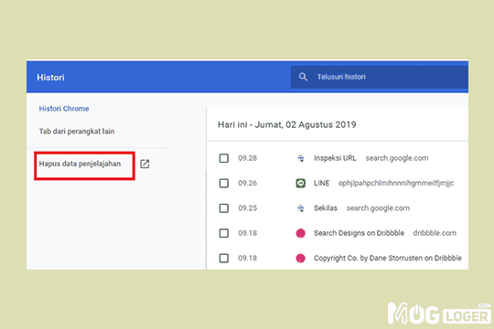Click the search magnifier icon
Screen dimensions: 494x329
[303, 77]
